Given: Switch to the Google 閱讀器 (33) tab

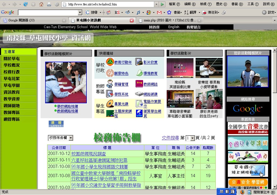Looking at the screenshot, I should [34, 20].
